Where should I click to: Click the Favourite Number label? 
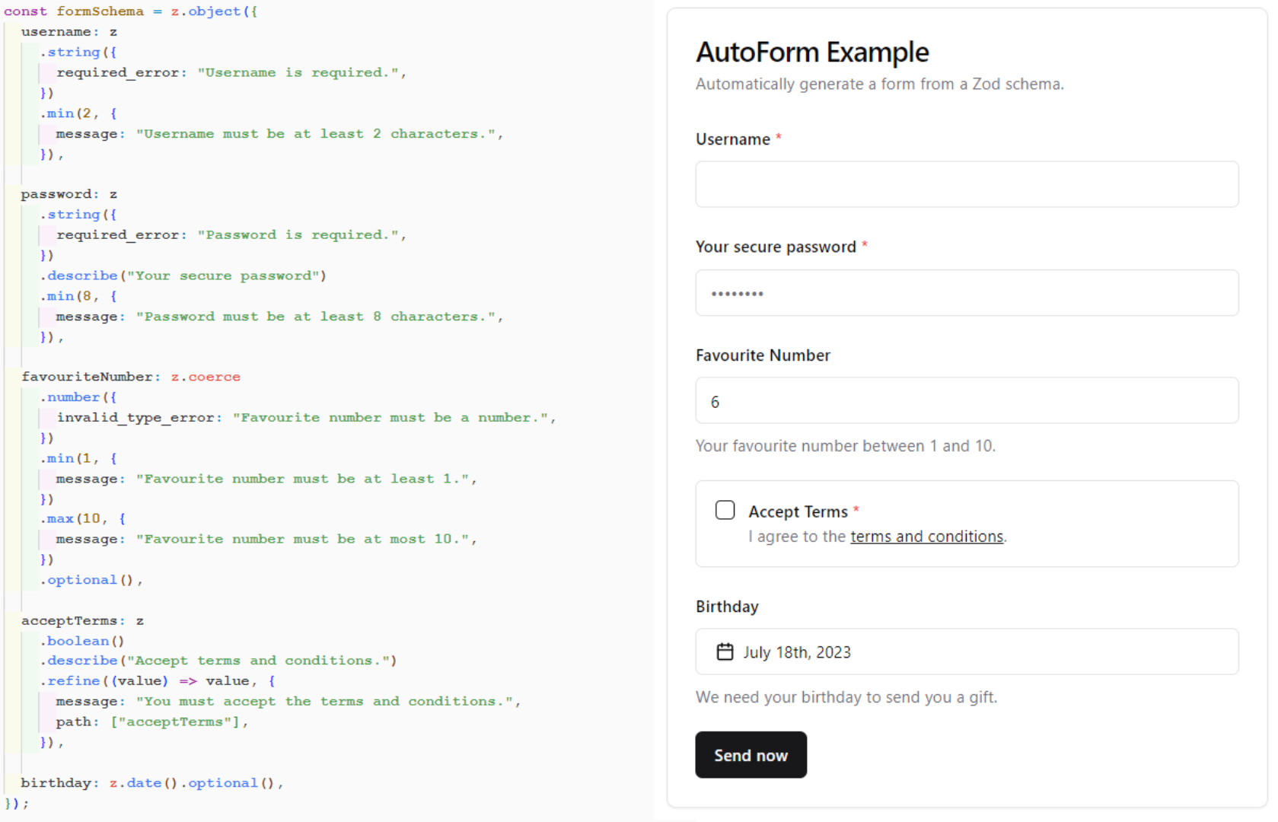(x=763, y=355)
